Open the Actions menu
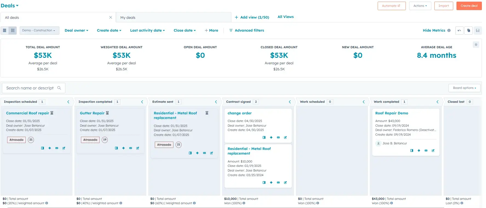 click(x=420, y=6)
